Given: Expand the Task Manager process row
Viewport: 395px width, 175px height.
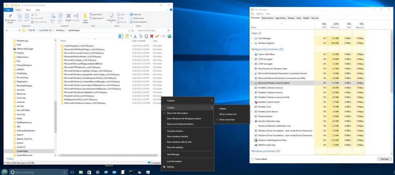Looking at the screenshot, I should pos(252,38).
